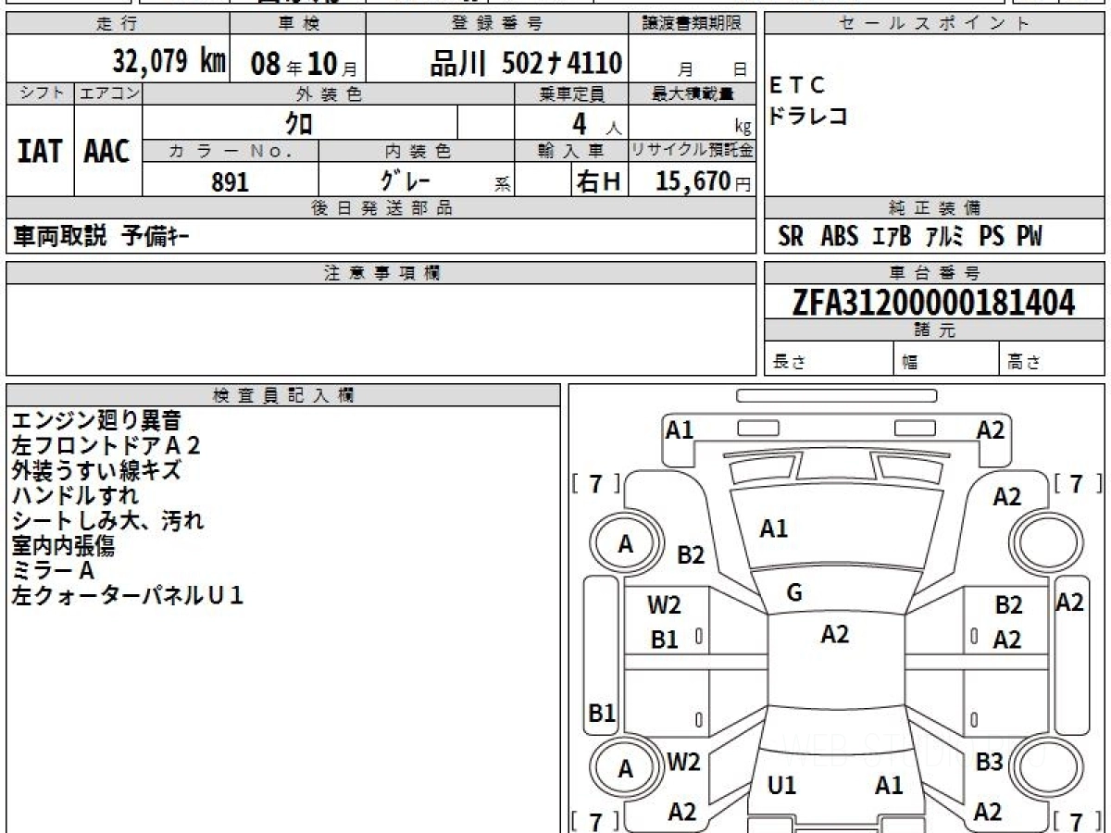Select the IAT shift value

pyautogui.click(x=40, y=152)
